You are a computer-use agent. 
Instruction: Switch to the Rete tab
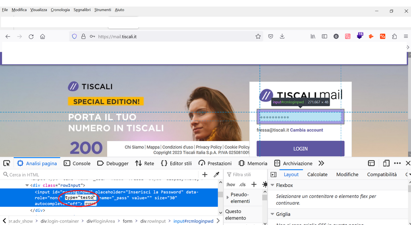coord(145,163)
